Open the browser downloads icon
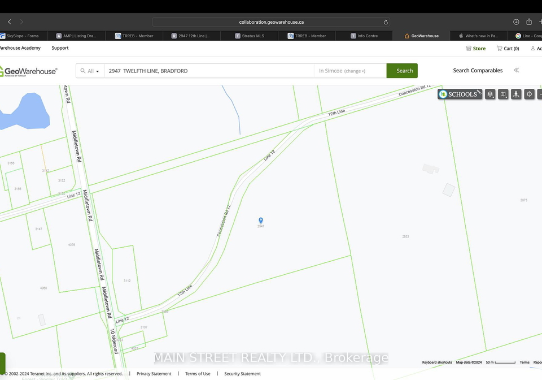Screen dimensions: 542x380 click(x=516, y=22)
